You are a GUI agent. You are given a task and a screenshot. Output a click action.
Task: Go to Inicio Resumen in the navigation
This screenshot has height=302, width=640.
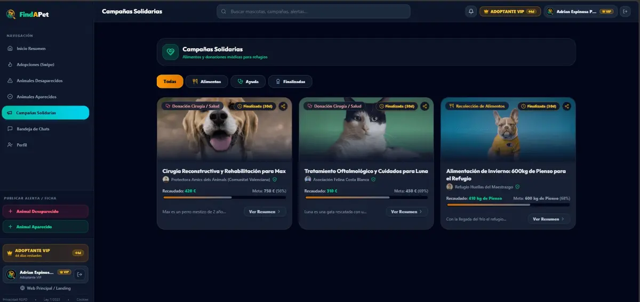(45, 48)
